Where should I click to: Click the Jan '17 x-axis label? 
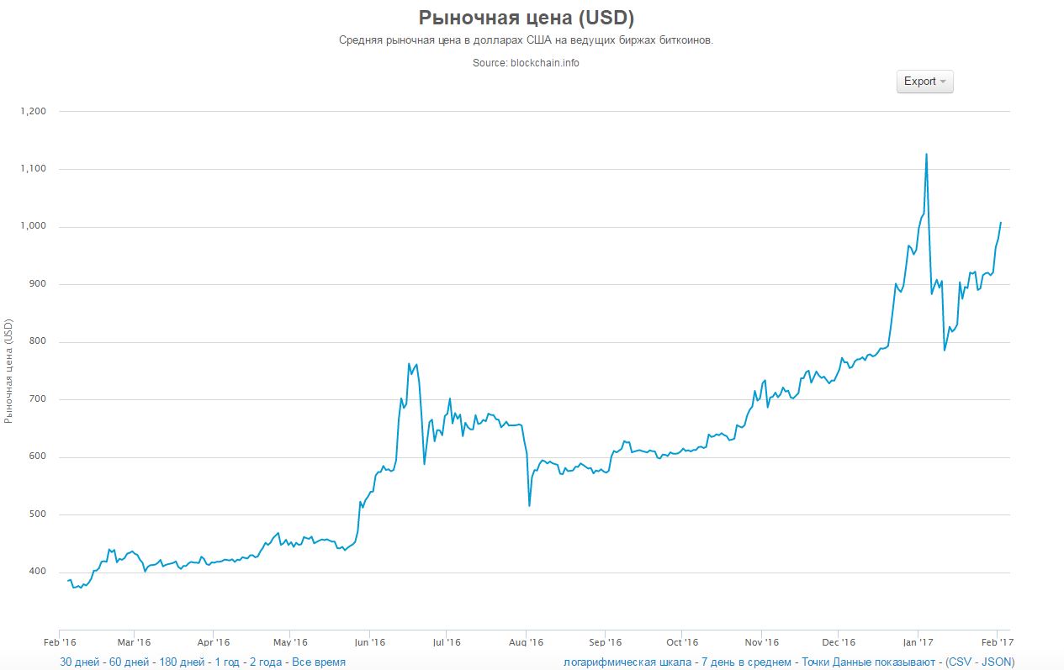pyautogui.click(x=916, y=642)
